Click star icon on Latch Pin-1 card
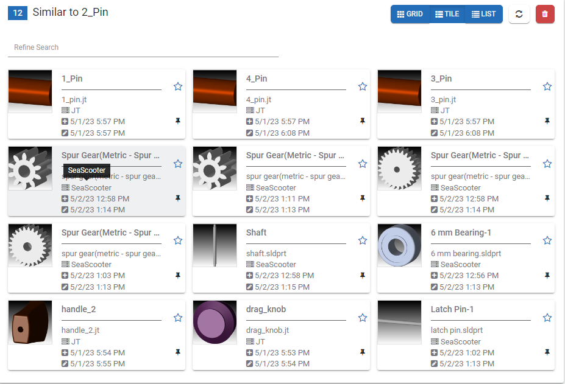Image resolution: width=565 pixels, height=384 pixels. [547, 317]
